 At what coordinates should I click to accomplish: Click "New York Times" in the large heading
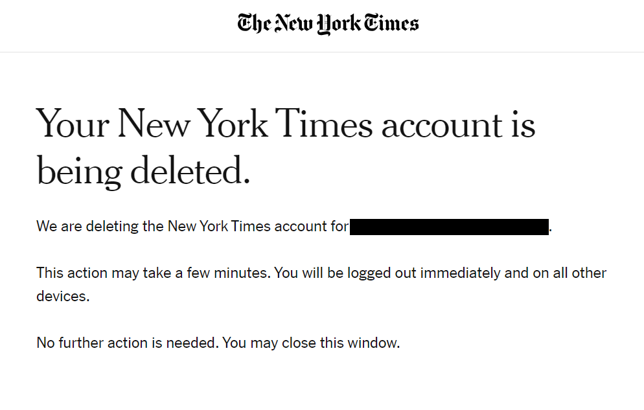[x=247, y=123]
